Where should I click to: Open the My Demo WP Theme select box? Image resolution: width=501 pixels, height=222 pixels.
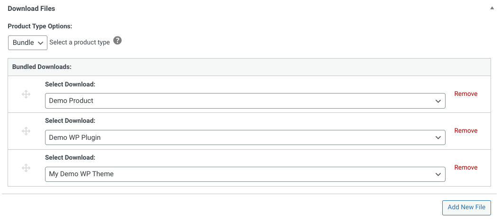(x=245, y=174)
